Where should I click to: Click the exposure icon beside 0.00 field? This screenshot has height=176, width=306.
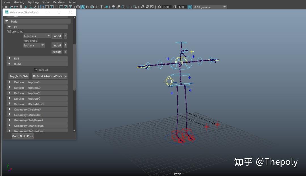(160, 7)
